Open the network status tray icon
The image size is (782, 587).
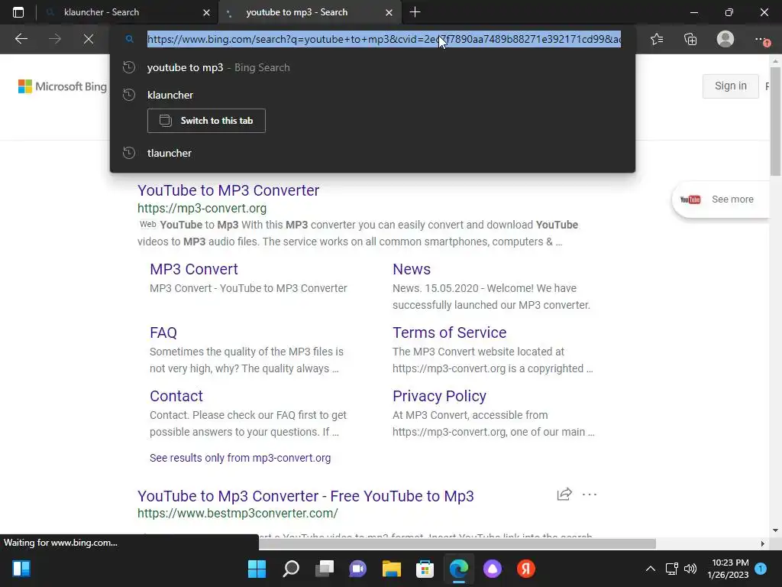click(672, 569)
